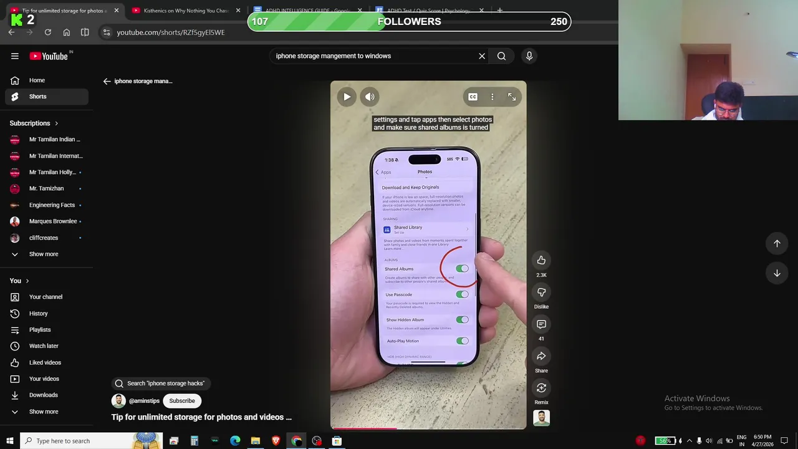Image resolution: width=798 pixels, height=449 pixels.
Task: Expand the Subscriptions section header
Action: (x=34, y=123)
